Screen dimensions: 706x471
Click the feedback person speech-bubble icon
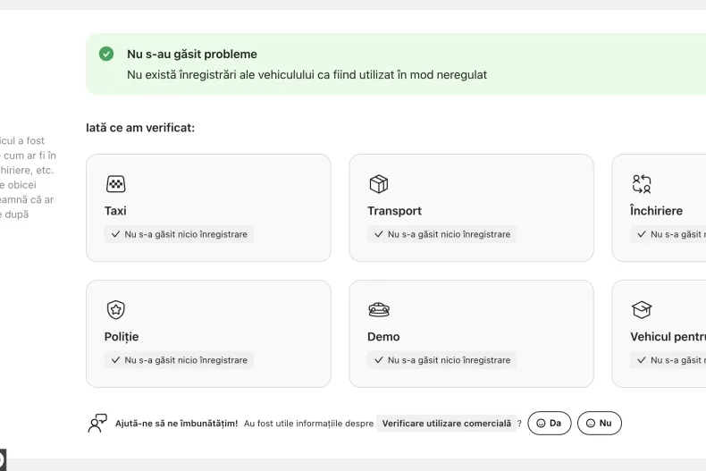(97, 423)
